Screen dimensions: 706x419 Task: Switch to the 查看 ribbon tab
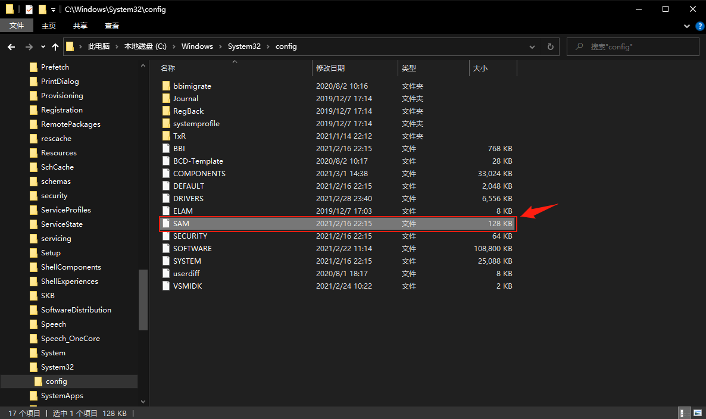(x=112, y=26)
